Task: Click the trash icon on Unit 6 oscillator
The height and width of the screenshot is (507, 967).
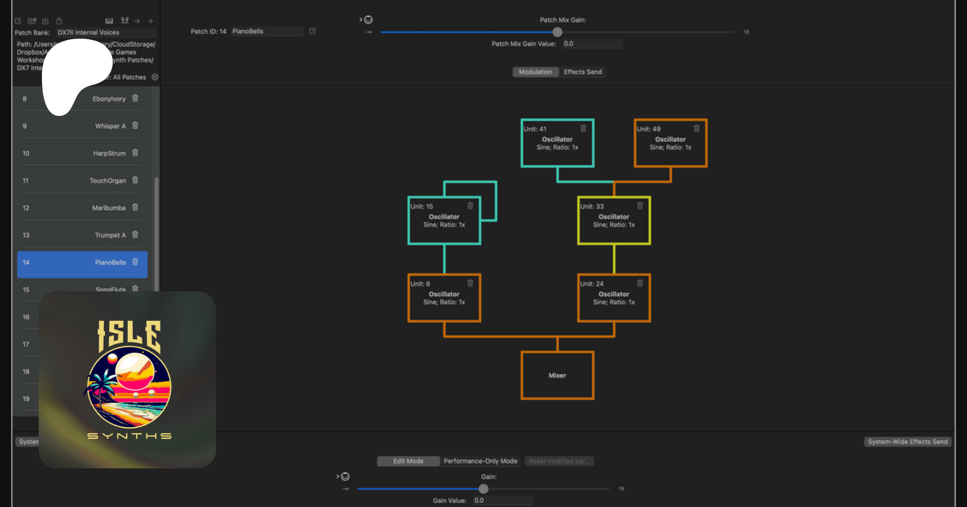Action: click(x=470, y=283)
